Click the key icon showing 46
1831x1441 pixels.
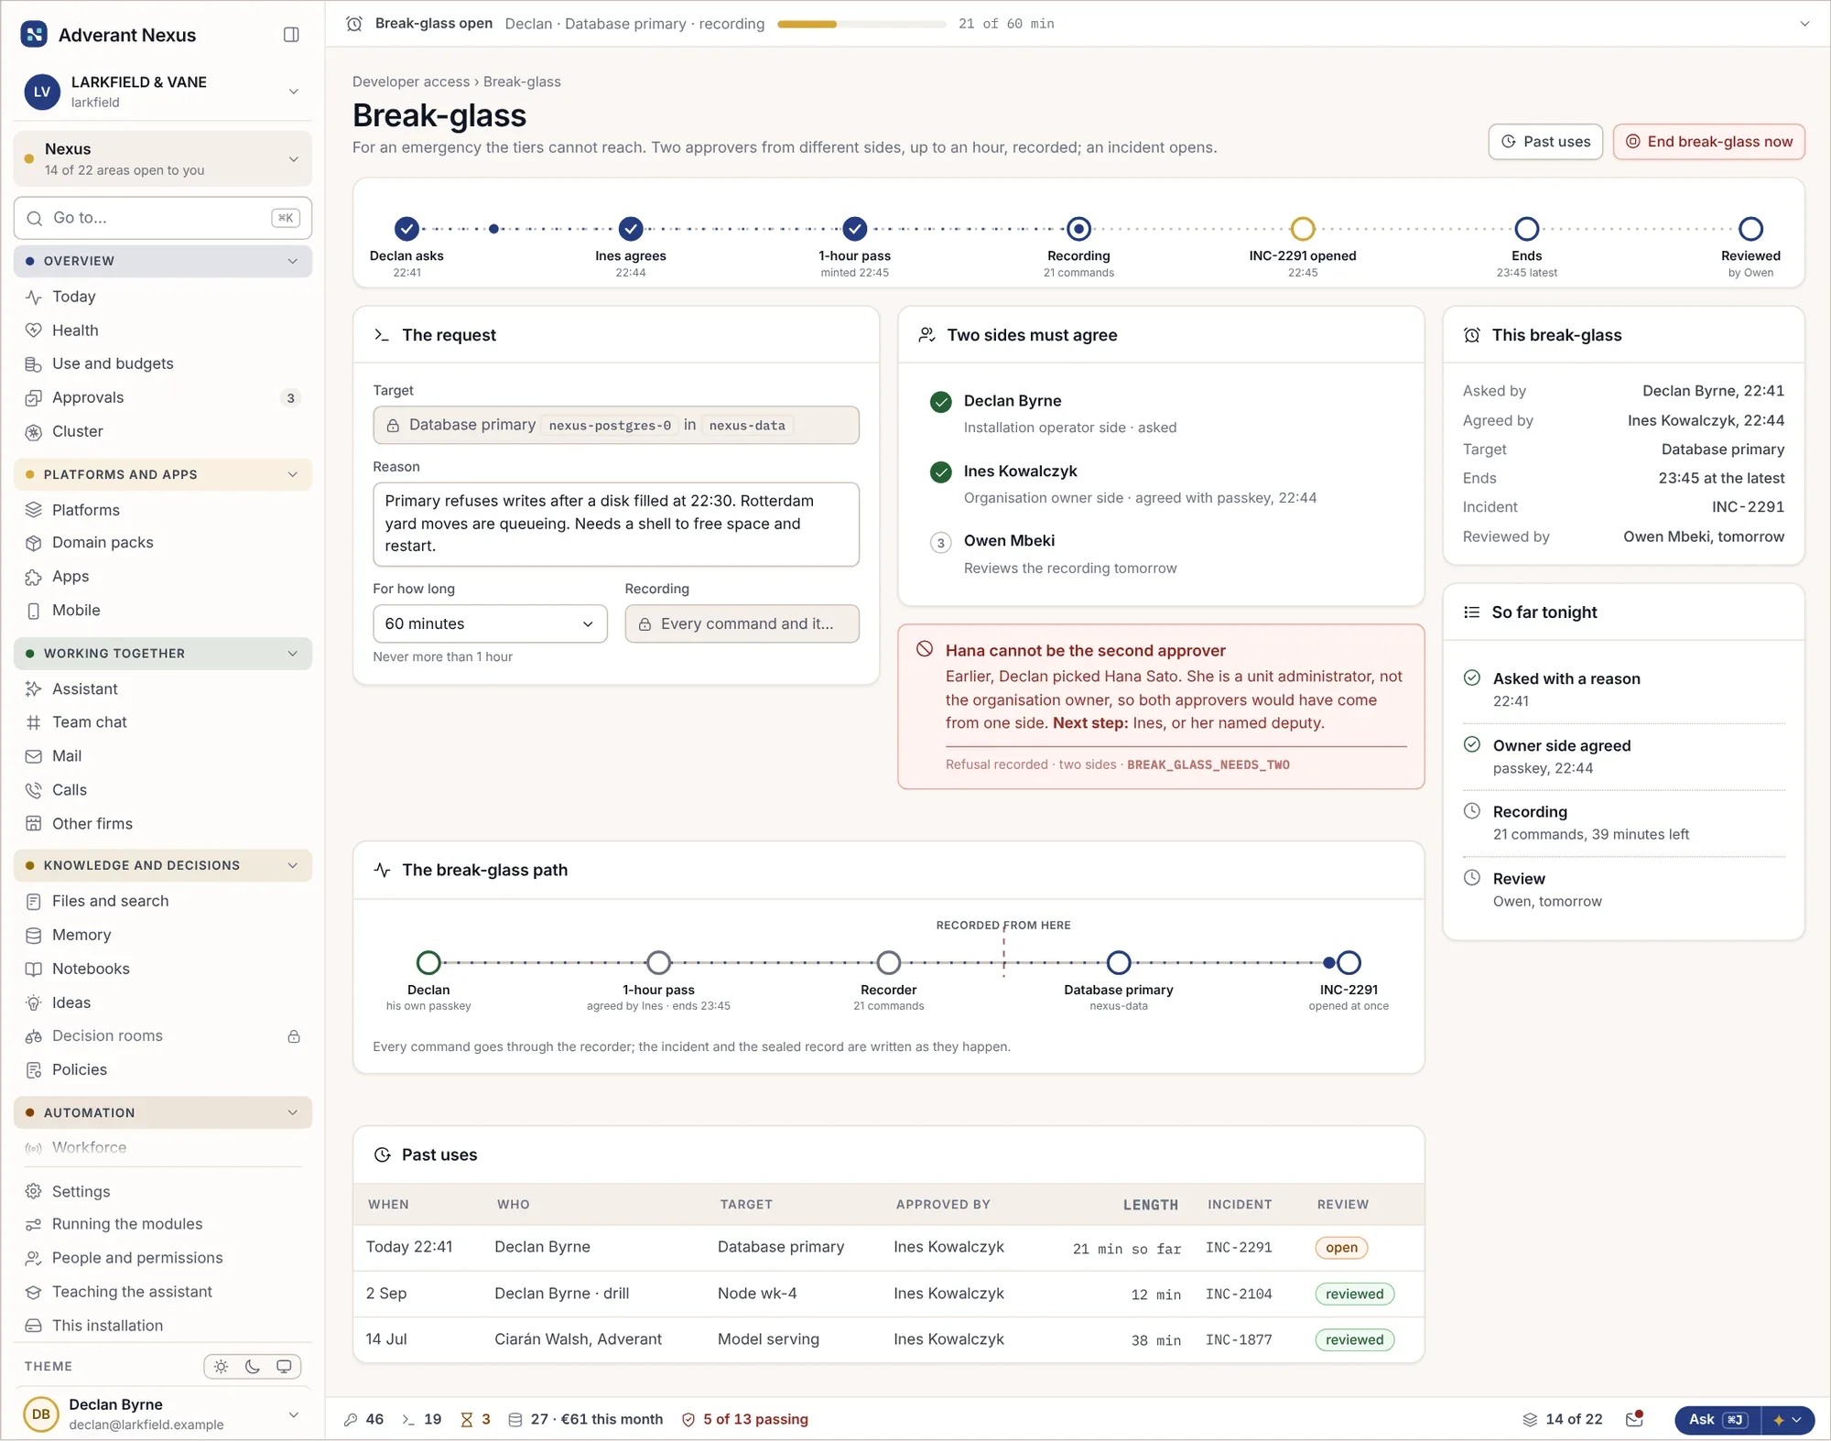351,1419
